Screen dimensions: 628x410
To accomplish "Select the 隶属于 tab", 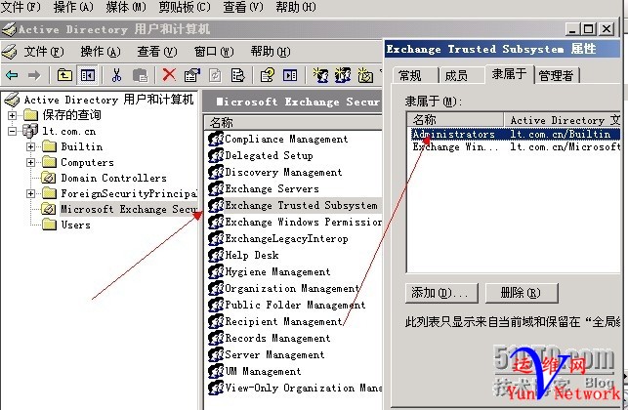I will (x=510, y=74).
